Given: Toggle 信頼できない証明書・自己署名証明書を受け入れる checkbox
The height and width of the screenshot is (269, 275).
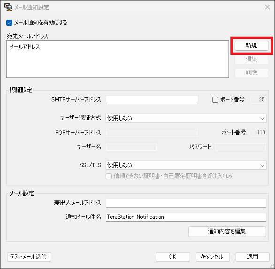Looking at the screenshot, I should coord(108,176).
